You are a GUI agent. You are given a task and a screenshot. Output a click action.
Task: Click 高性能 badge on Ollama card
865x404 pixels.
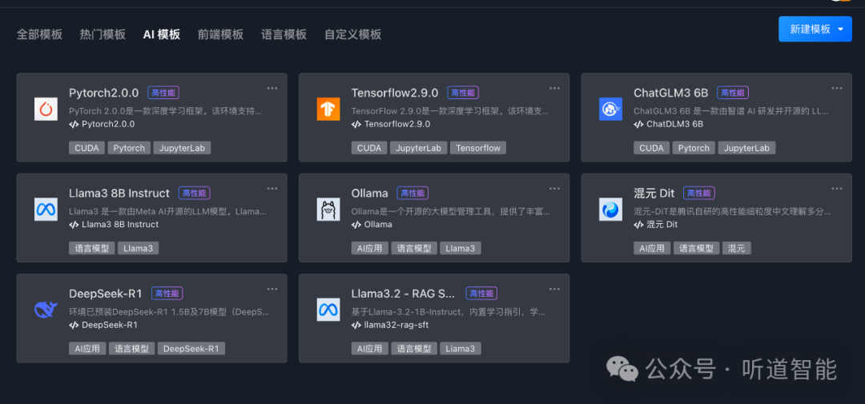click(412, 193)
